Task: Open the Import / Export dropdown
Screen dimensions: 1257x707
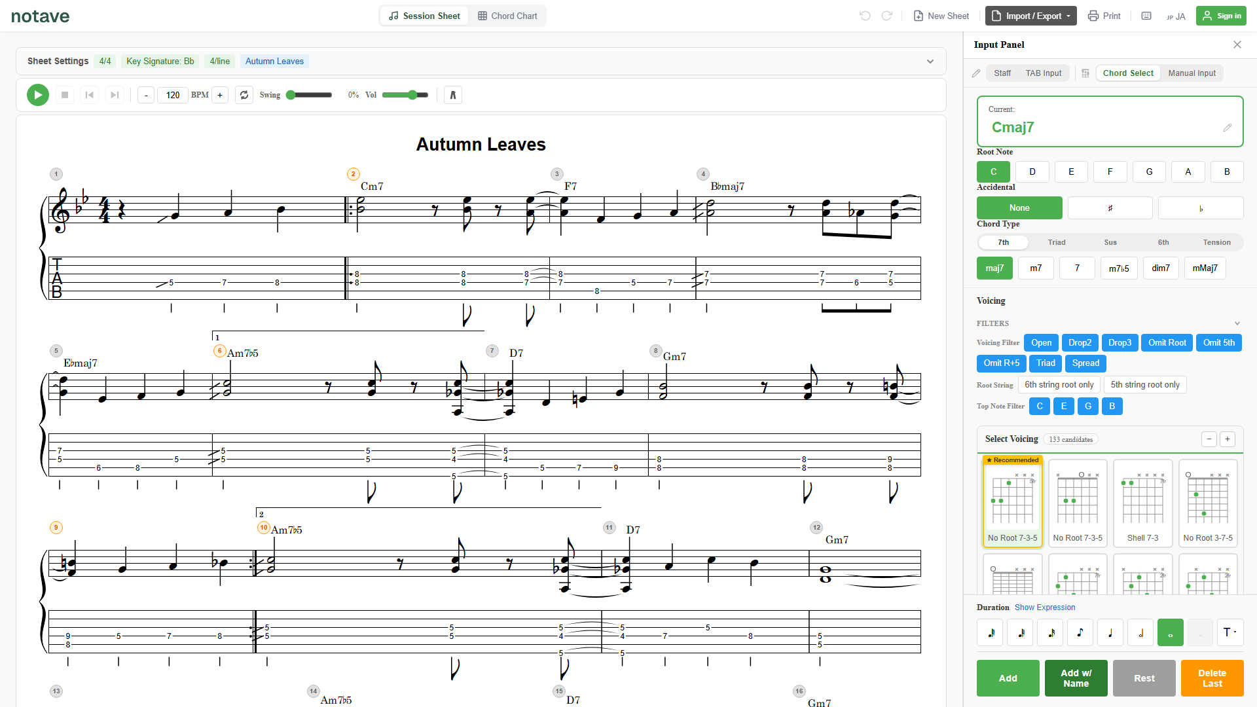Action: (1031, 16)
